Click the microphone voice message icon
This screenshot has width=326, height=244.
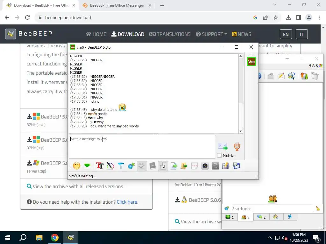[x=237, y=146]
